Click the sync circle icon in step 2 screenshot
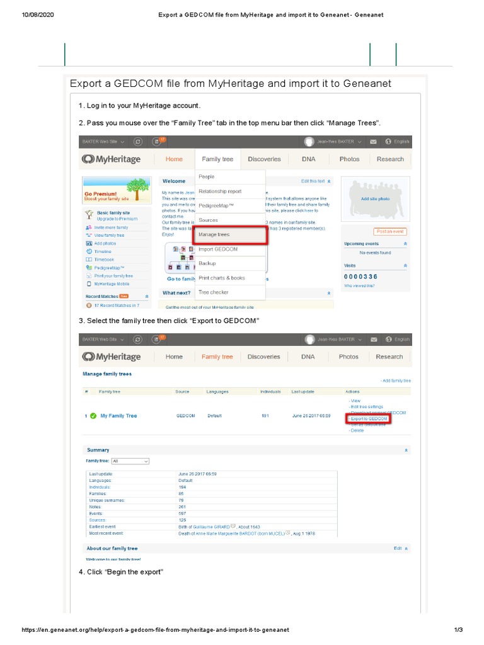 pyautogui.click(x=137, y=142)
